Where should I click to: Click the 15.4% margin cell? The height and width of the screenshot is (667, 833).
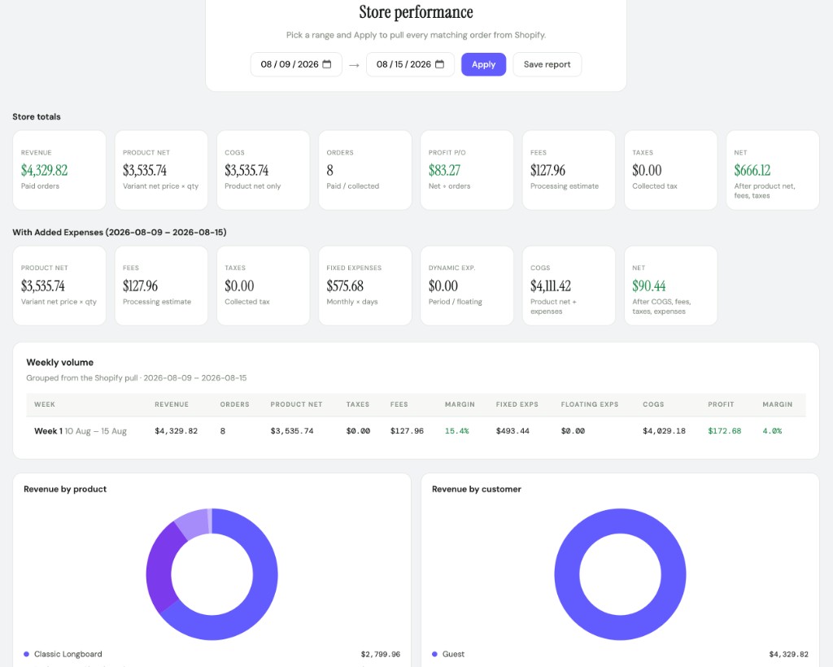pyautogui.click(x=457, y=431)
